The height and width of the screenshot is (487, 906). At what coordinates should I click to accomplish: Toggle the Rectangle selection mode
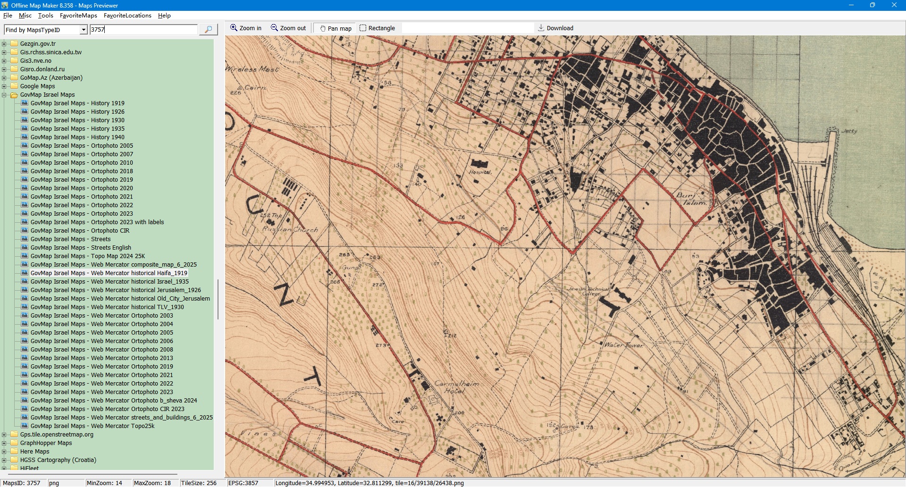377,28
